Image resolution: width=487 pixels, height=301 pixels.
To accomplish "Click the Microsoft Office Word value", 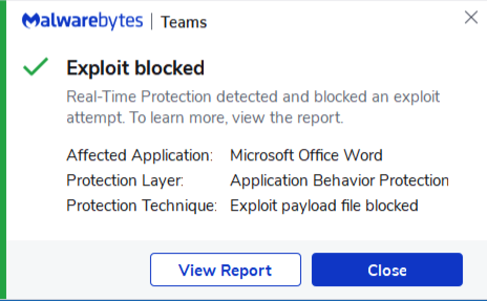I will [306, 155].
